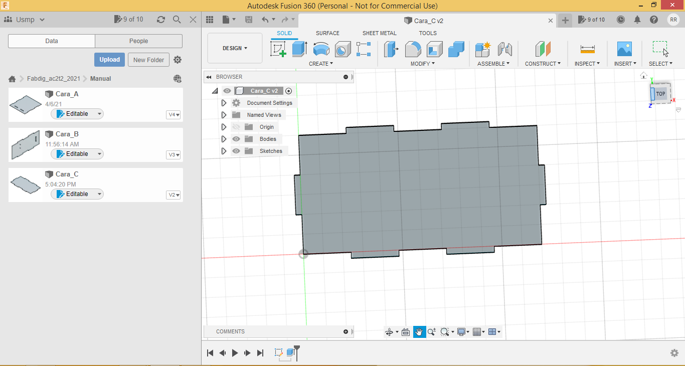Switch to the SURFACE tab
The width and height of the screenshot is (685, 366).
(x=327, y=33)
